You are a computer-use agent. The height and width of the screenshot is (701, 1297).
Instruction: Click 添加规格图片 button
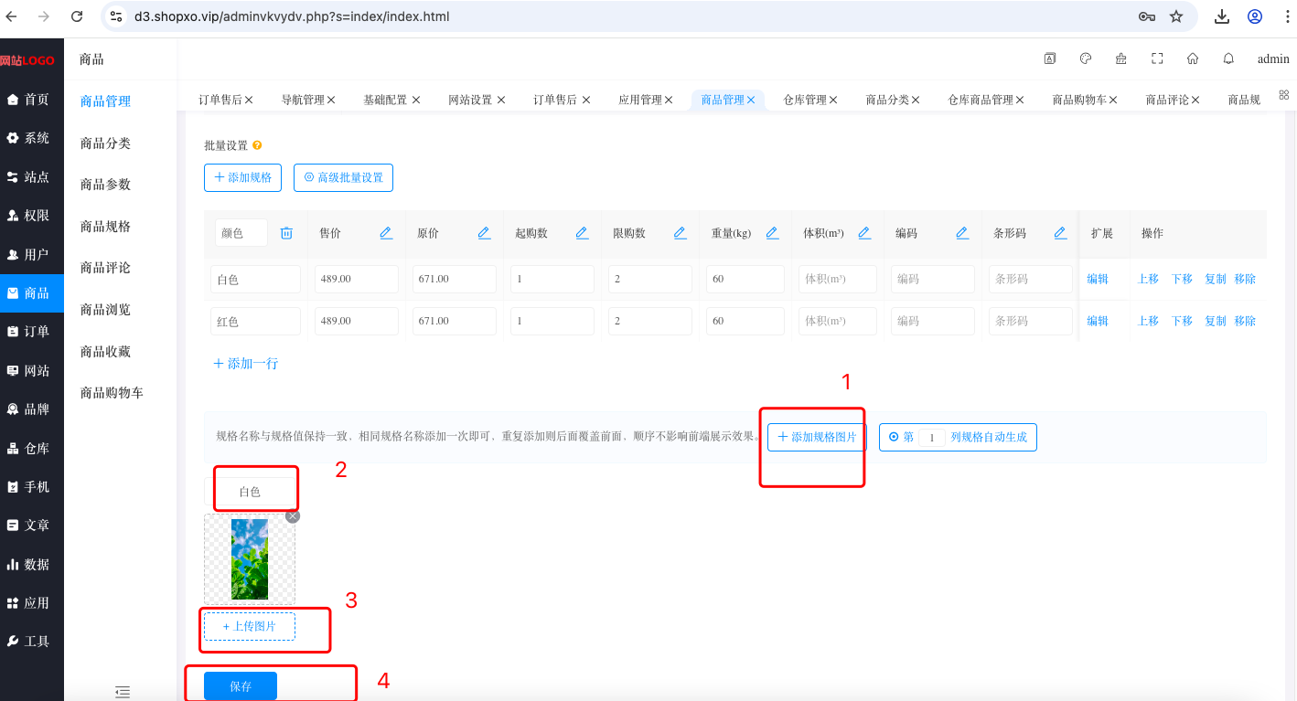(x=817, y=437)
